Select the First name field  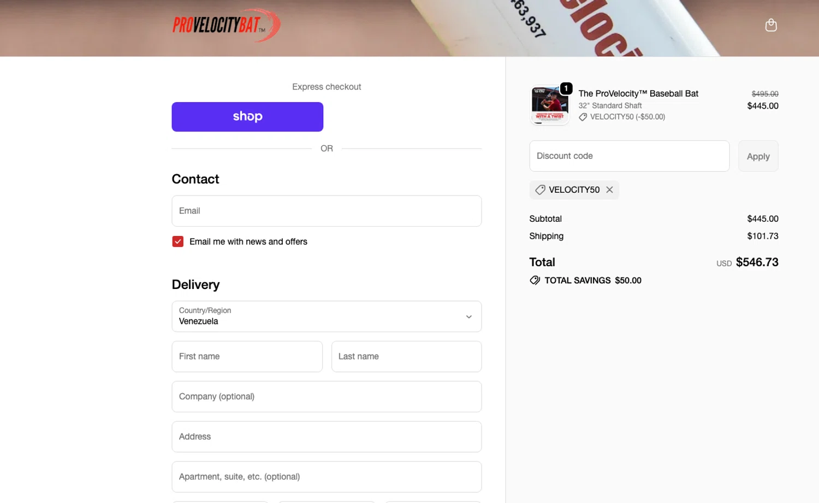247,357
